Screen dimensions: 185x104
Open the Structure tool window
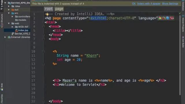pyautogui.click(x=2, y=21)
